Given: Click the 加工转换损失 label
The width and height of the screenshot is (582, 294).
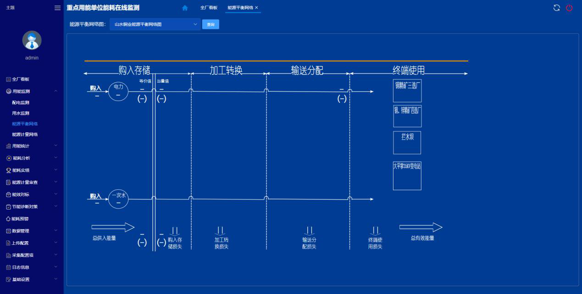Looking at the screenshot, I should [x=222, y=243].
